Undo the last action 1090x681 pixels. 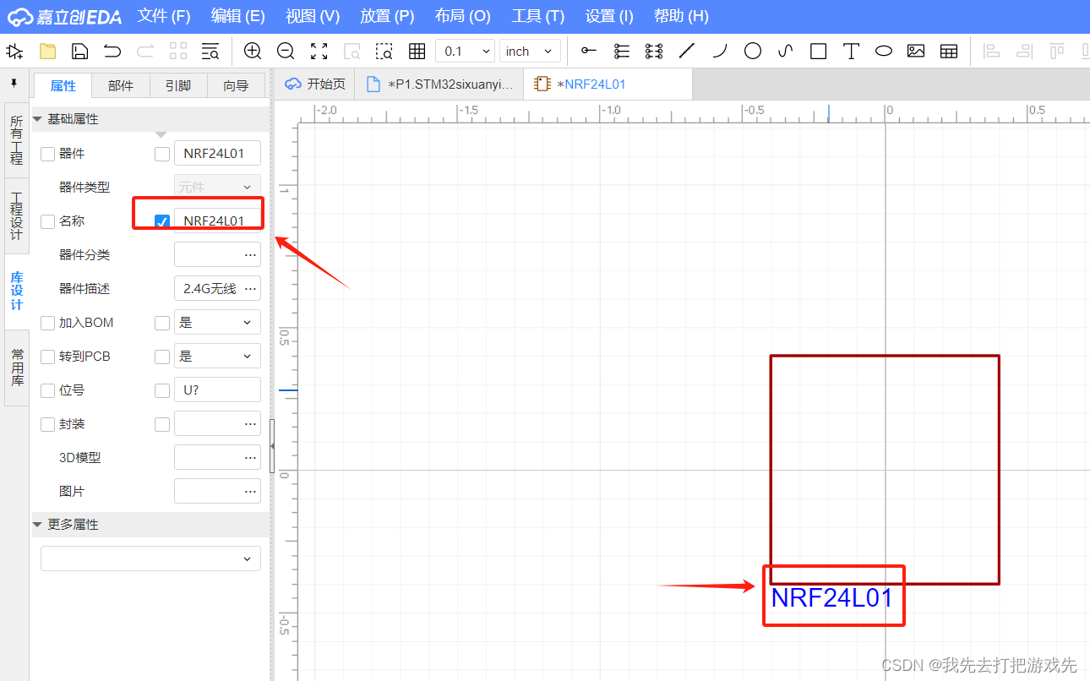coord(112,52)
